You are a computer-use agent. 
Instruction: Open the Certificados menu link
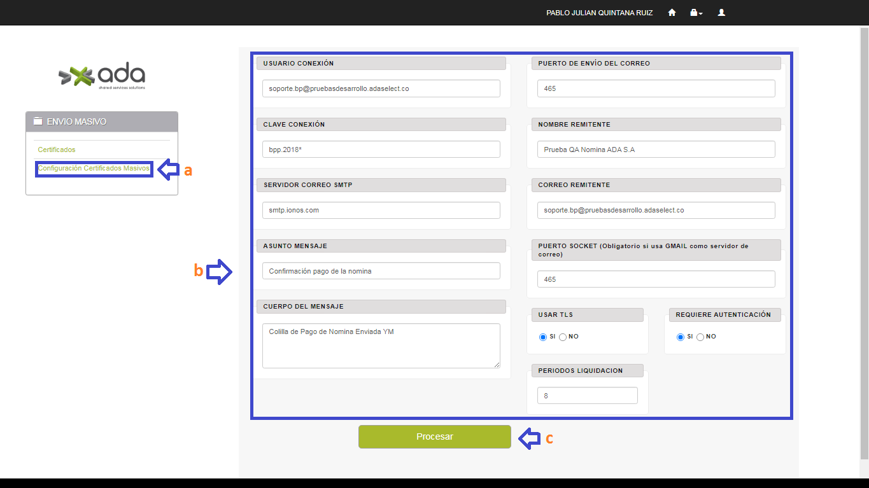pos(57,150)
